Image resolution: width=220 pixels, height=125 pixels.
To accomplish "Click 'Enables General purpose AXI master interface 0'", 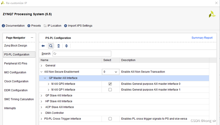I will [151, 84].
